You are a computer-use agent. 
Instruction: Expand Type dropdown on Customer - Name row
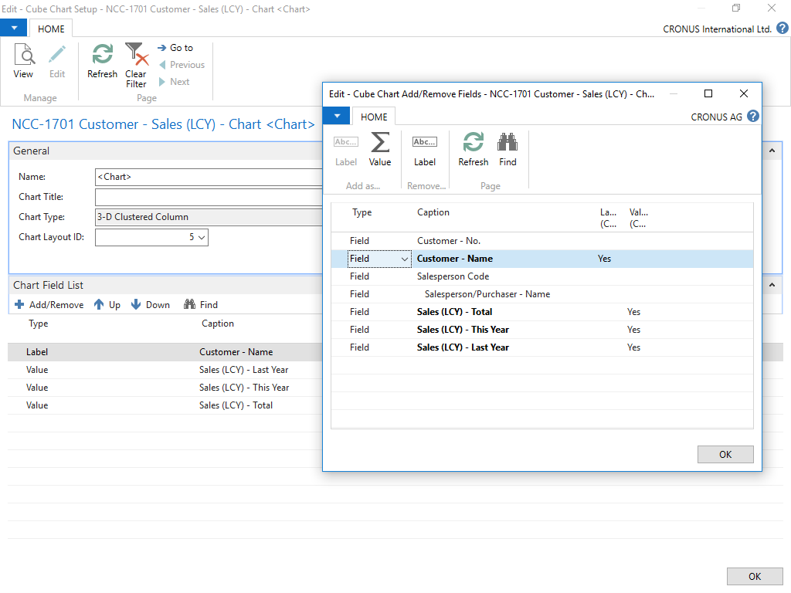click(x=405, y=259)
